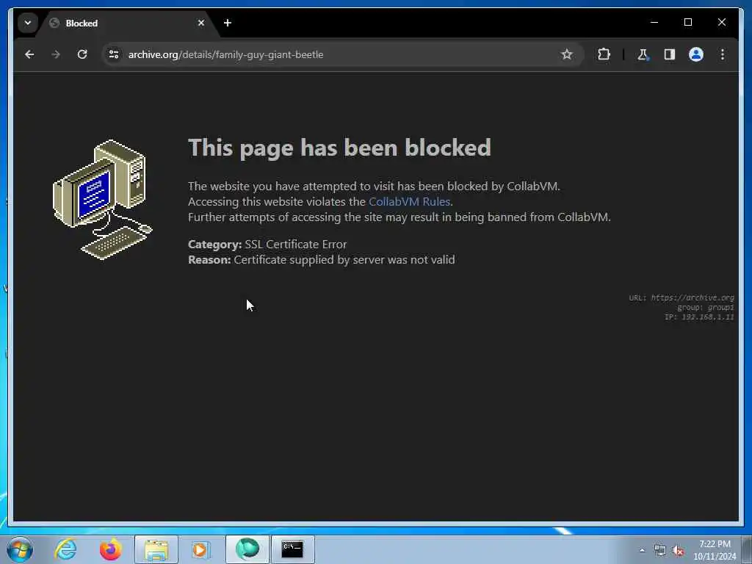Go back using the browser back arrow
The image size is (752, 564).
point(29,54)
